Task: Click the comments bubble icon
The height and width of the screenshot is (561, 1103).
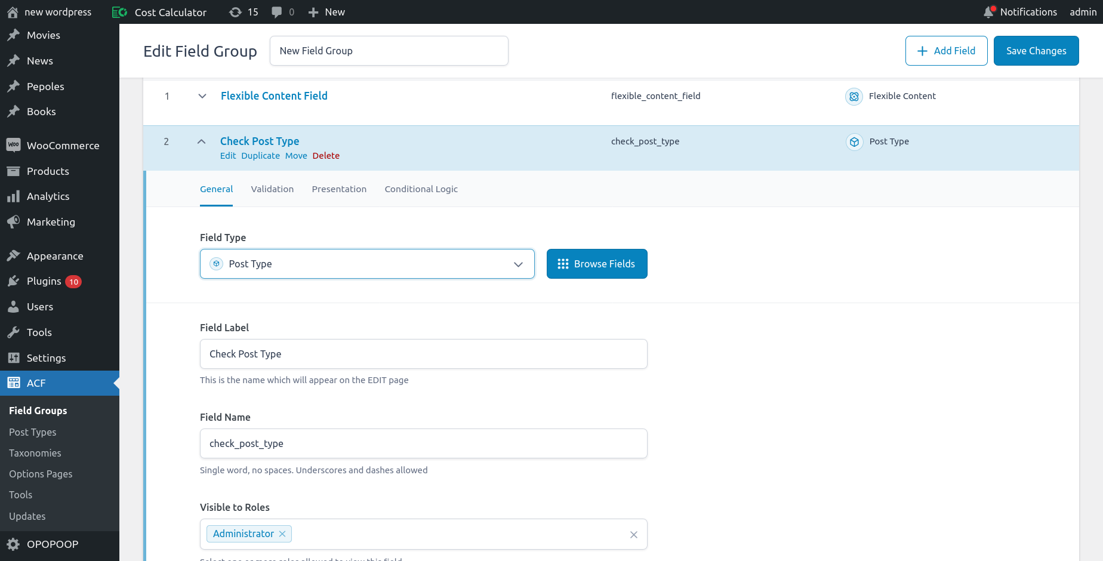Action: tap(277, 12)
